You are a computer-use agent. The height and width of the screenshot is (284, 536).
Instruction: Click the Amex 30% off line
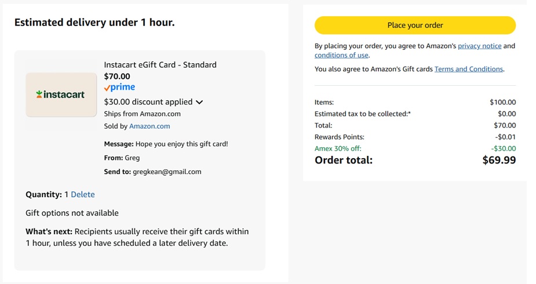point(415,148)
